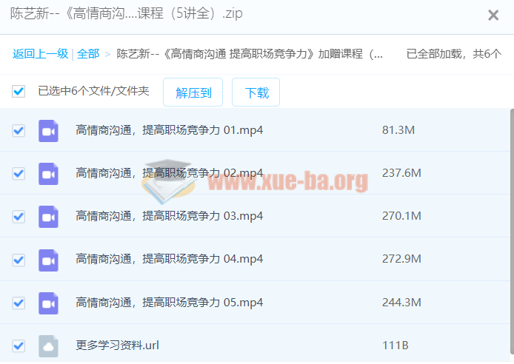Uncheck the 05.mp4 file checkbox
Viewport: 514px width, 364px height.
click(19, 303)
